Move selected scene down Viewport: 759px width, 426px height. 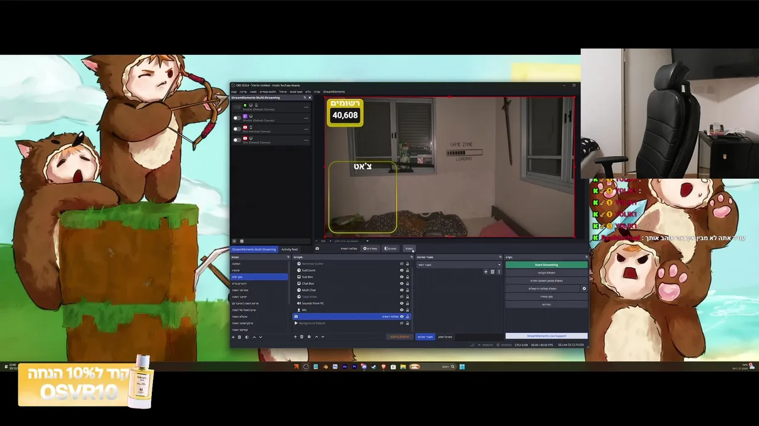click(x=261, y=337)
